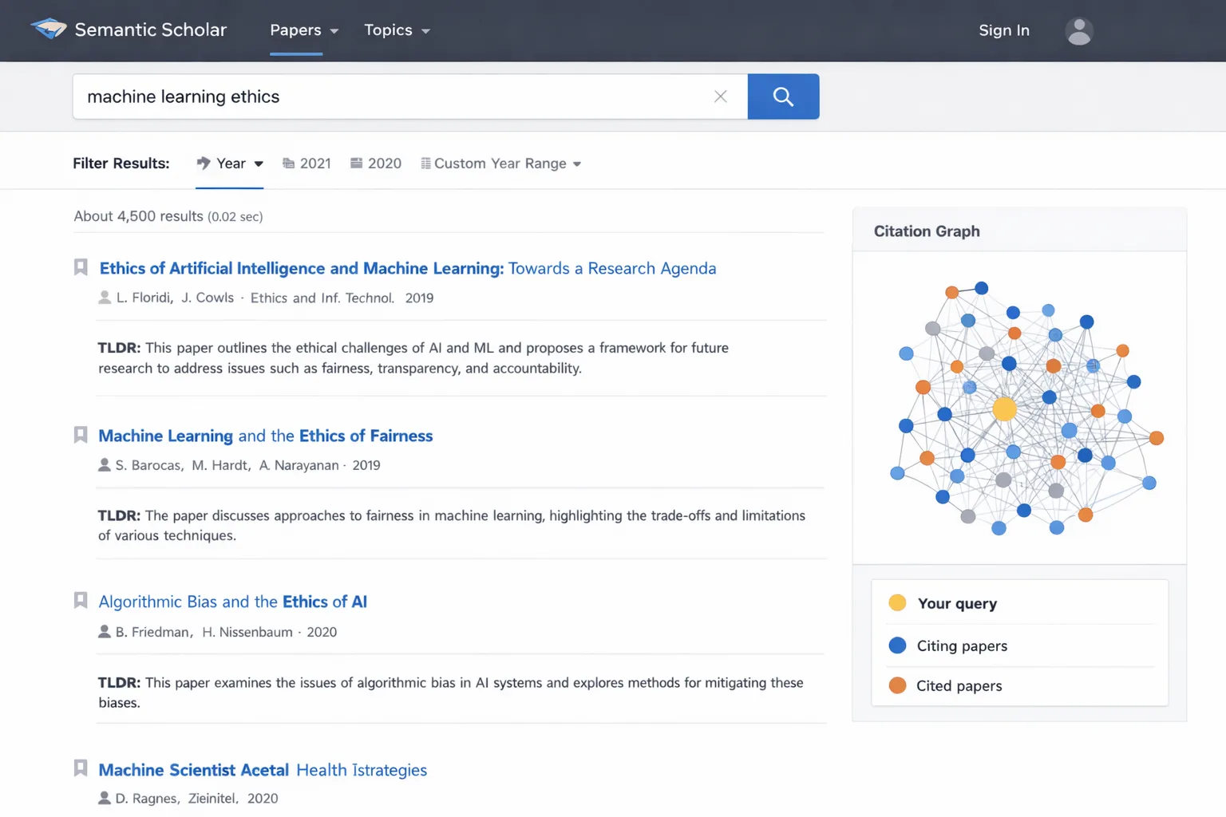The image size is (1226, 817).
Task: Click the Sign In link
Action: pos(1003,30)
